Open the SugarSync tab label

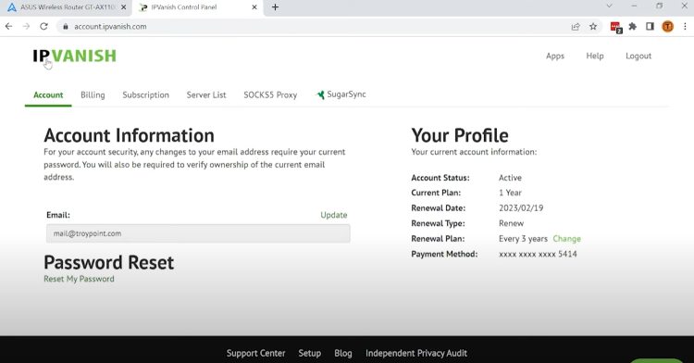pyautogui.click(x=347, y=94)
